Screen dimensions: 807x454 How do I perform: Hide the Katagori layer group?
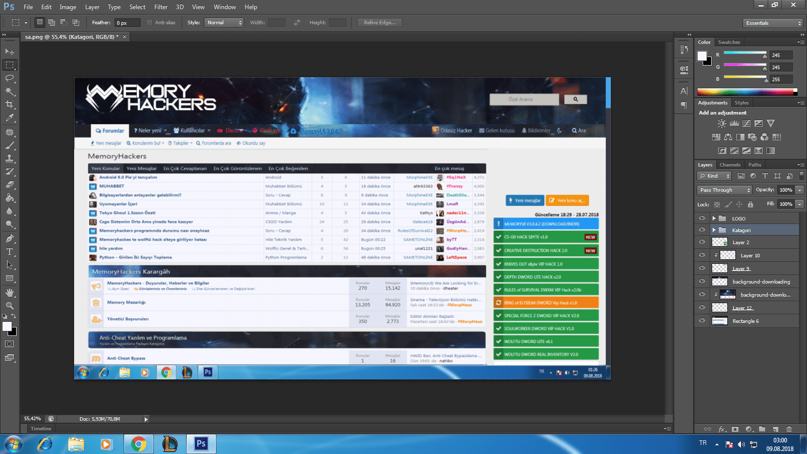702,230
